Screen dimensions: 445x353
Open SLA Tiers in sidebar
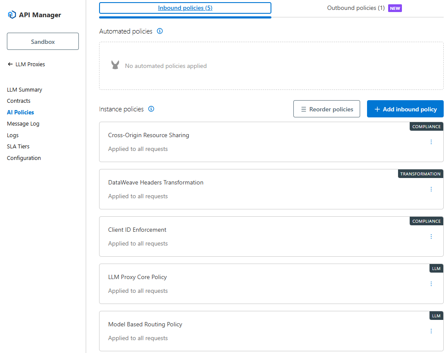coord(18,147)
